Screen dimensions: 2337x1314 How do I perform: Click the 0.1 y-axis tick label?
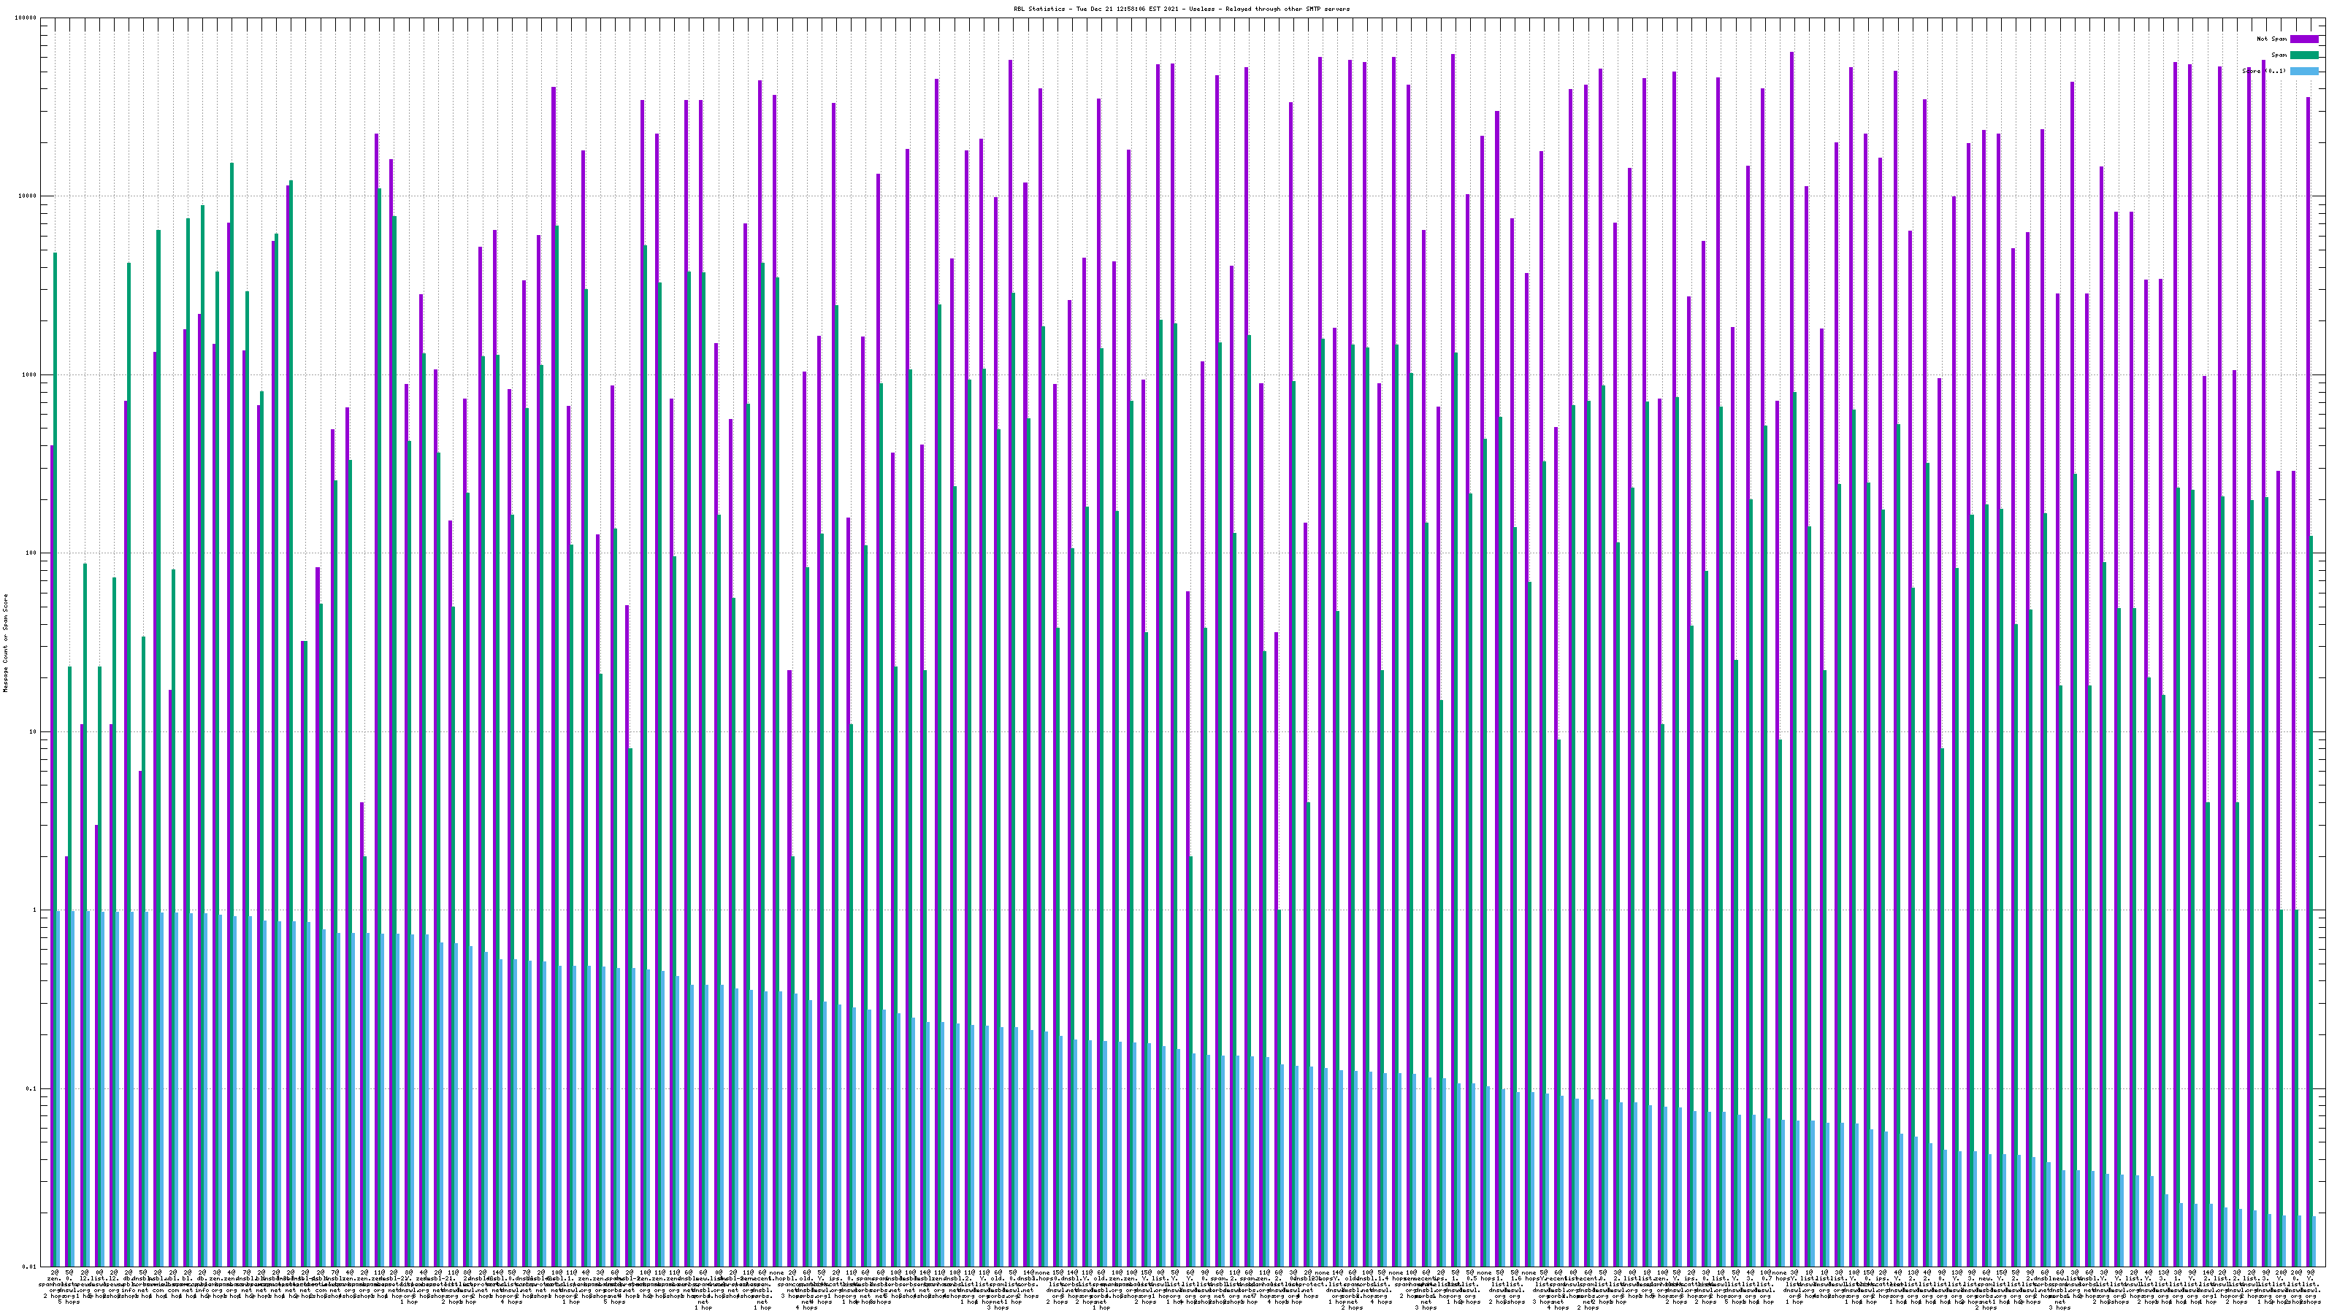31,1088
